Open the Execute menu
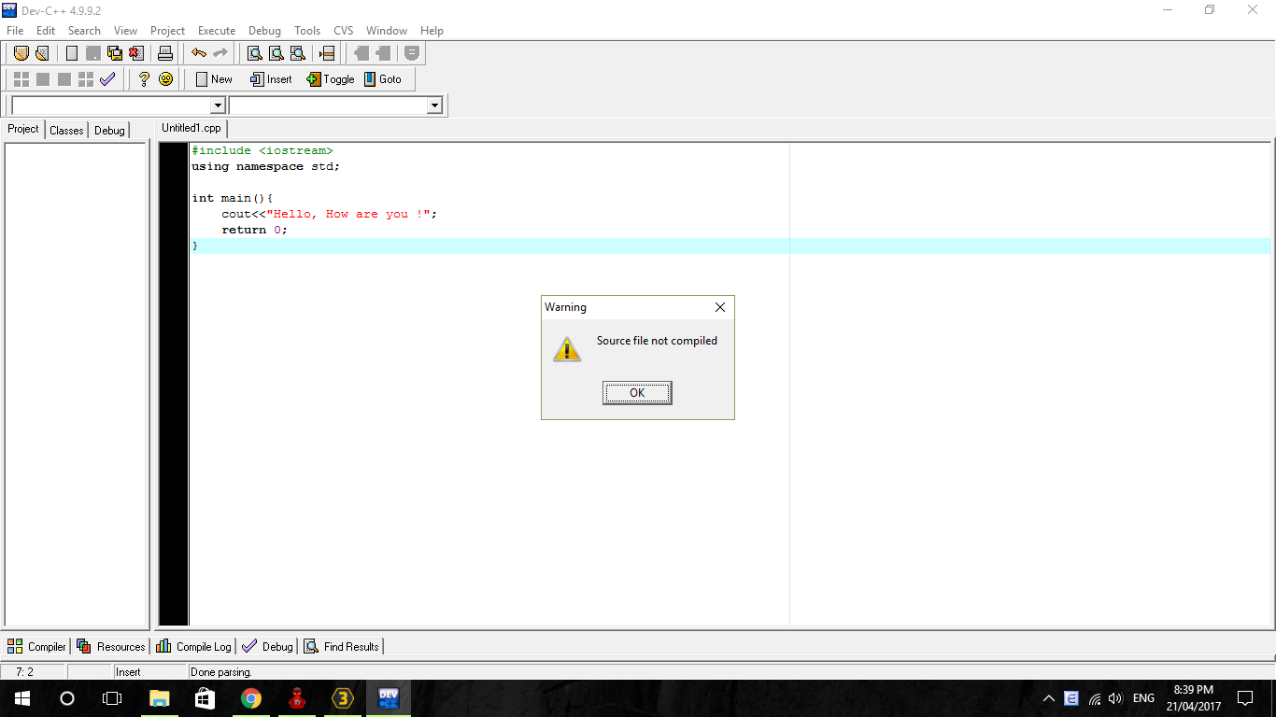This screenshot has width=1276, height=717. coord(217,31)
